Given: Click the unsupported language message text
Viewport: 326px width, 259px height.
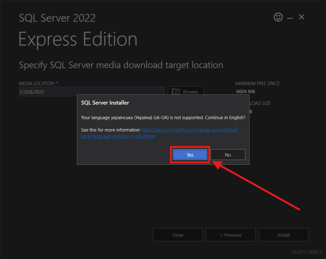Looking at the screenshot, I should tap(163, 118).
